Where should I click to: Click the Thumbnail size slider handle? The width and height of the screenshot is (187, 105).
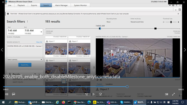pos(171,22)
